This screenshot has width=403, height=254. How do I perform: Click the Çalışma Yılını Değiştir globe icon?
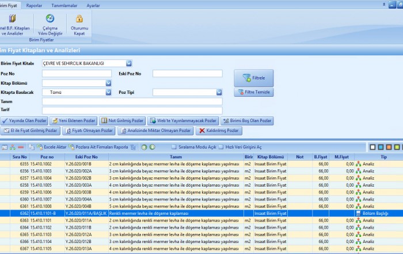(50, 18)
